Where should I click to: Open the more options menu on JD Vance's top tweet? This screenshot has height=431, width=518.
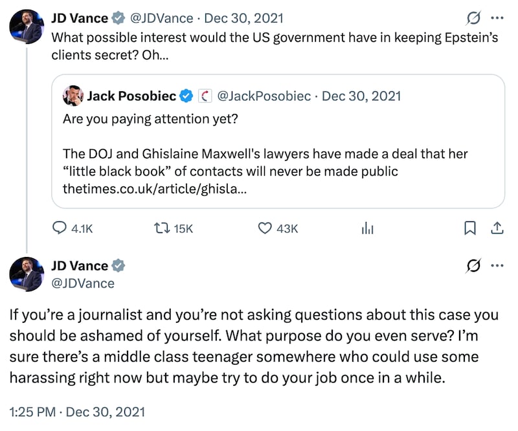[497, 16]
